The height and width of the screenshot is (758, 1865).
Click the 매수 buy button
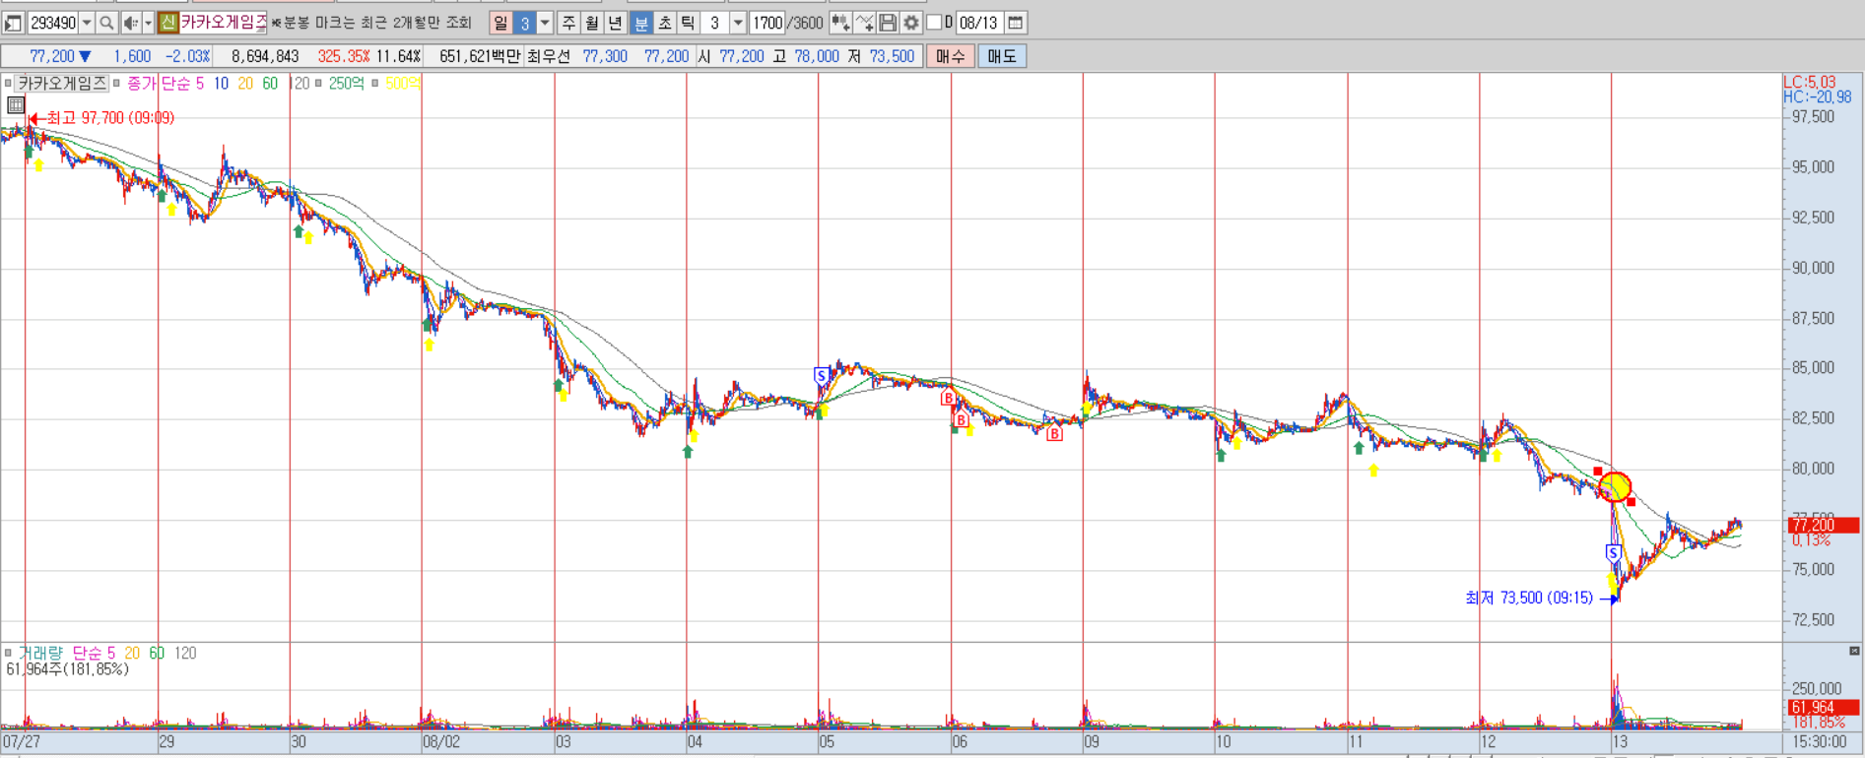point(951,56)
